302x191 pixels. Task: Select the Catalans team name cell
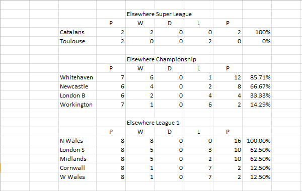(x=78, y=32)
